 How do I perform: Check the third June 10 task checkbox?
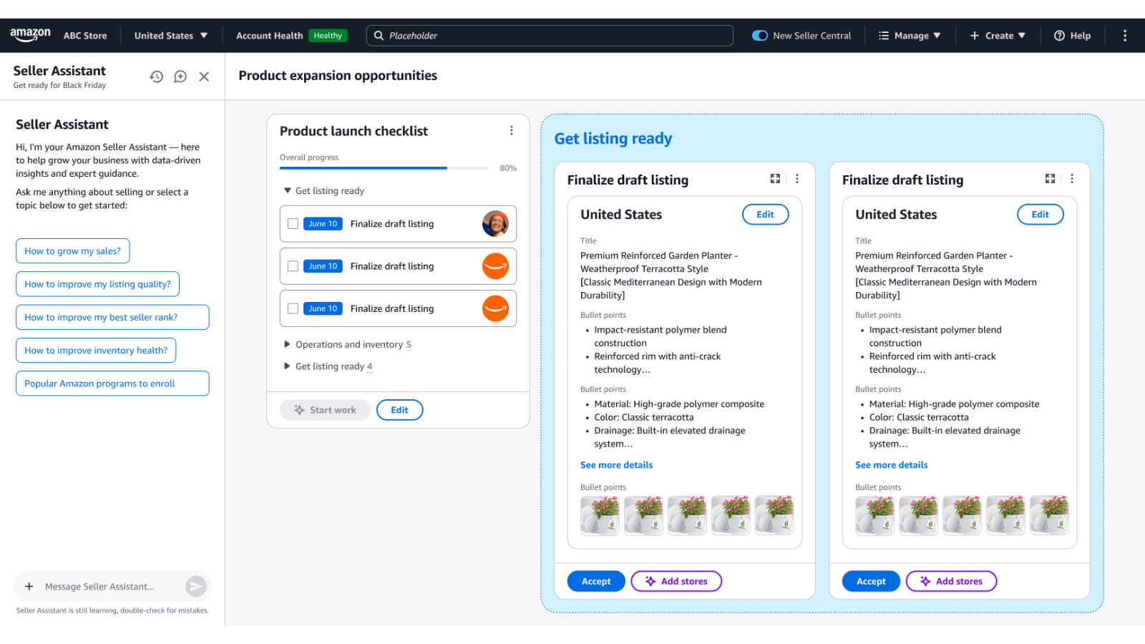(293, 308)
